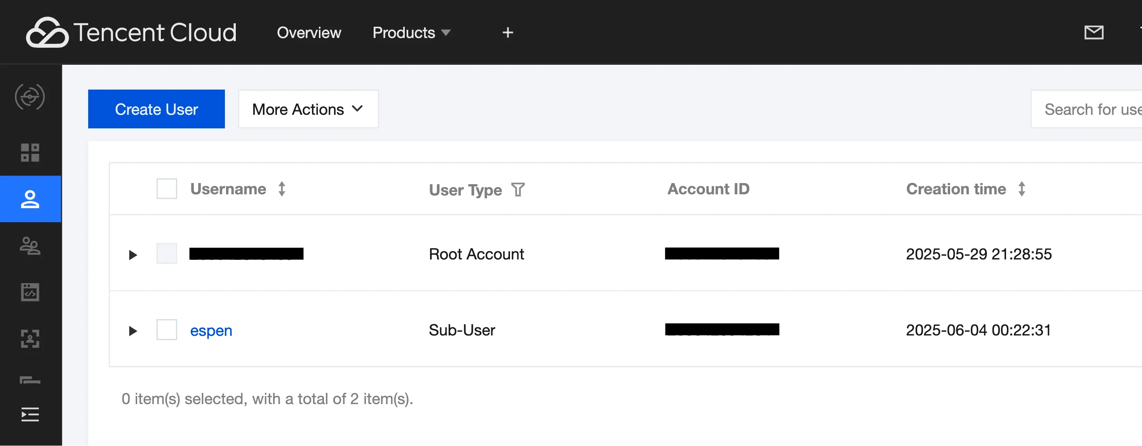Open the mail message center icon
This screenshot has width=1142, height=446.
coord(1093,32)
